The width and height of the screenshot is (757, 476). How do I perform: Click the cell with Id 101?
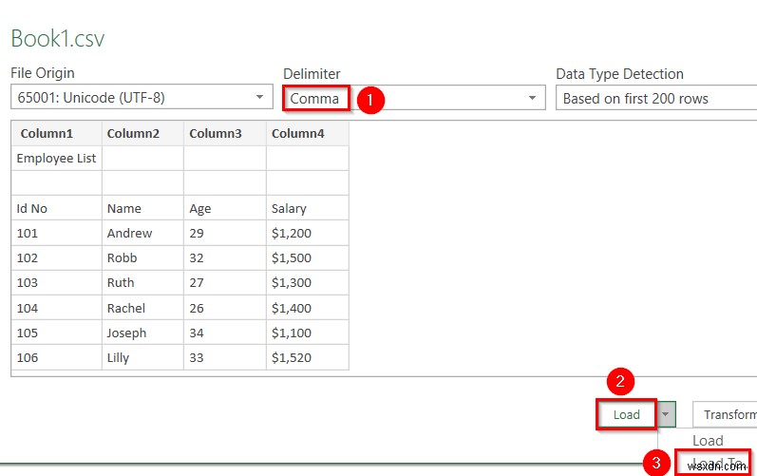pos(56,233)
